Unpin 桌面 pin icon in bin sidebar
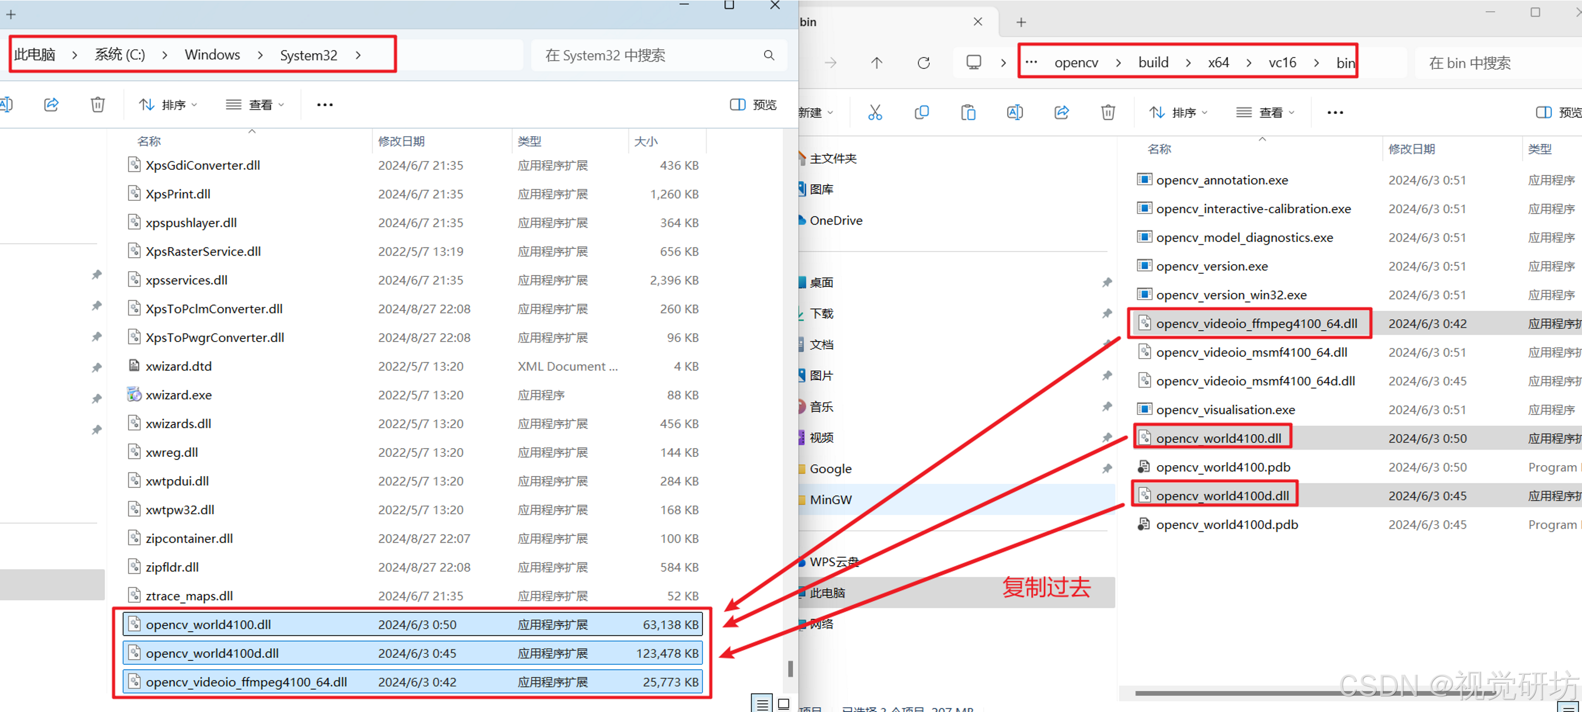Viewport: 1582px width, 712px height. (1107, 283)
